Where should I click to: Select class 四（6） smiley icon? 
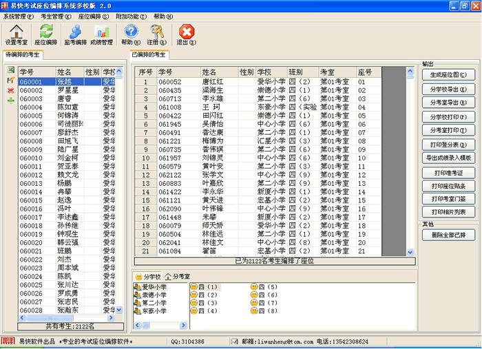[254, 295]
